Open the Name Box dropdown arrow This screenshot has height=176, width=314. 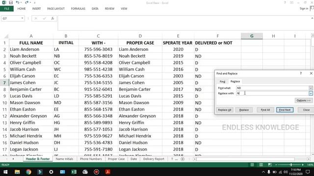(x=22, y=19)
